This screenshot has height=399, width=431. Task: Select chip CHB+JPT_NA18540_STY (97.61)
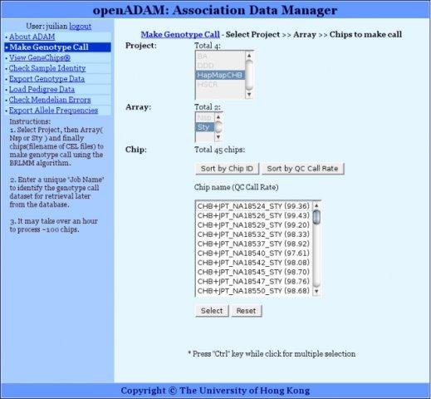pyautogui.click(x=253, y=254)
